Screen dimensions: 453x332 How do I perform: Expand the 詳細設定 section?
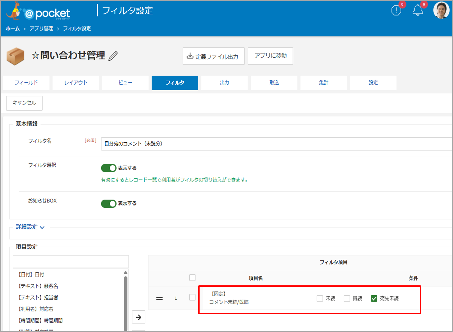[30, 227]
